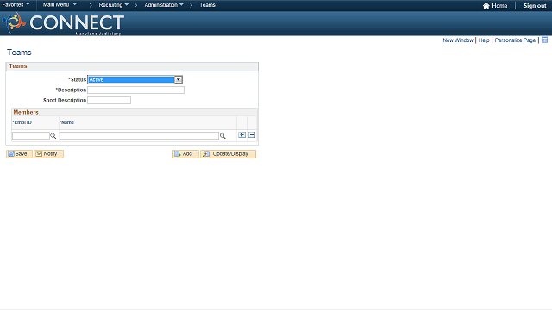Click the Add button
This screenshot has height=310, width=552.
(x=185, y=154)
